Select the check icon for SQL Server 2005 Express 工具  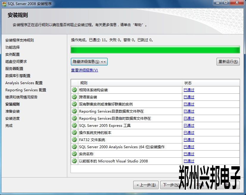click(x=74, y=125)
